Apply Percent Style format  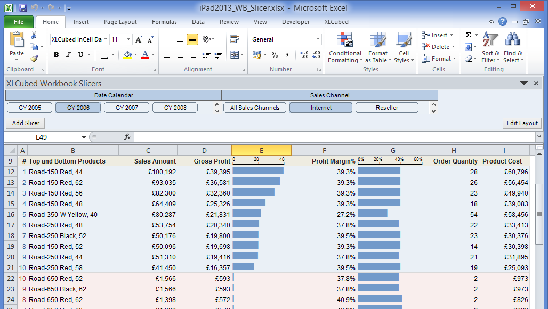coord(275,55)
